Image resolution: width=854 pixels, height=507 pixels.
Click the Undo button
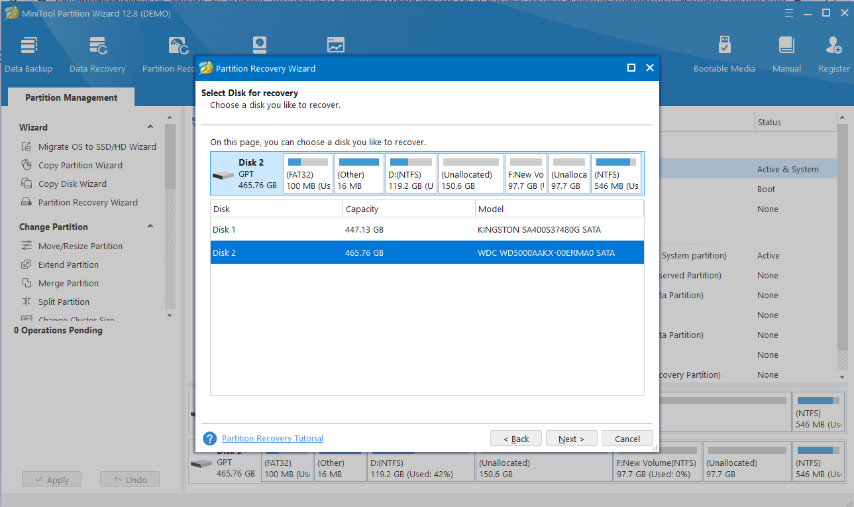(x=130, y=480)
